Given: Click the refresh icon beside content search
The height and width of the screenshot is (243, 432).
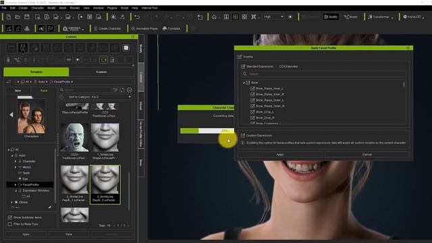Looking at the screenshot, I should coord(122,90).
